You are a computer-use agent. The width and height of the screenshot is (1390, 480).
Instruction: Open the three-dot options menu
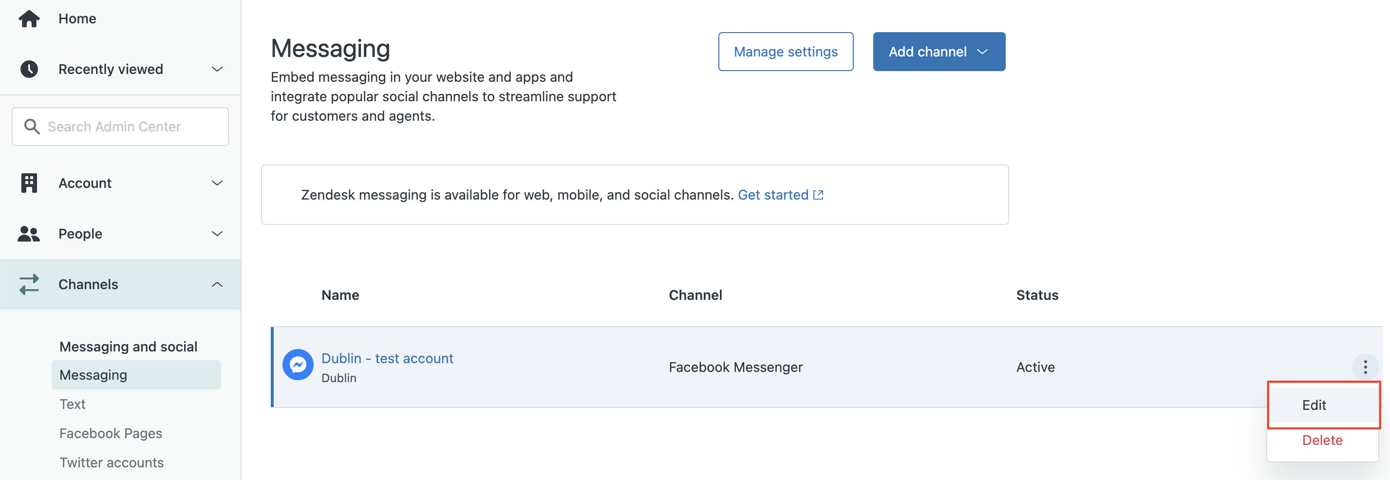[x=1365, y=367]
